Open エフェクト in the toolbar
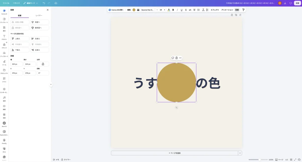Screen dimensions: 302x162 (215, 10)
